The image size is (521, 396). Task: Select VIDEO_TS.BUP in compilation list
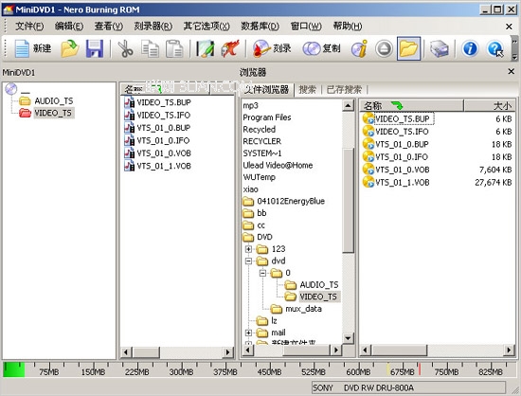tap(164, 102)
